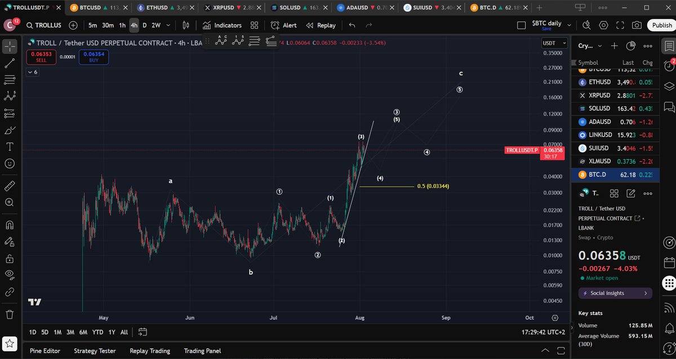Open the favorites star toolbar
This screenshot has height=359, width=676.
pos(10,343)
